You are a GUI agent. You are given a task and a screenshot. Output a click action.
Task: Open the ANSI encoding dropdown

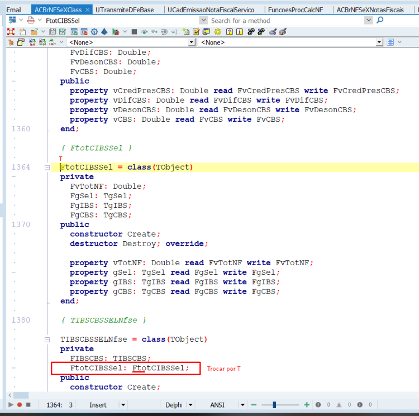point(242,405)
